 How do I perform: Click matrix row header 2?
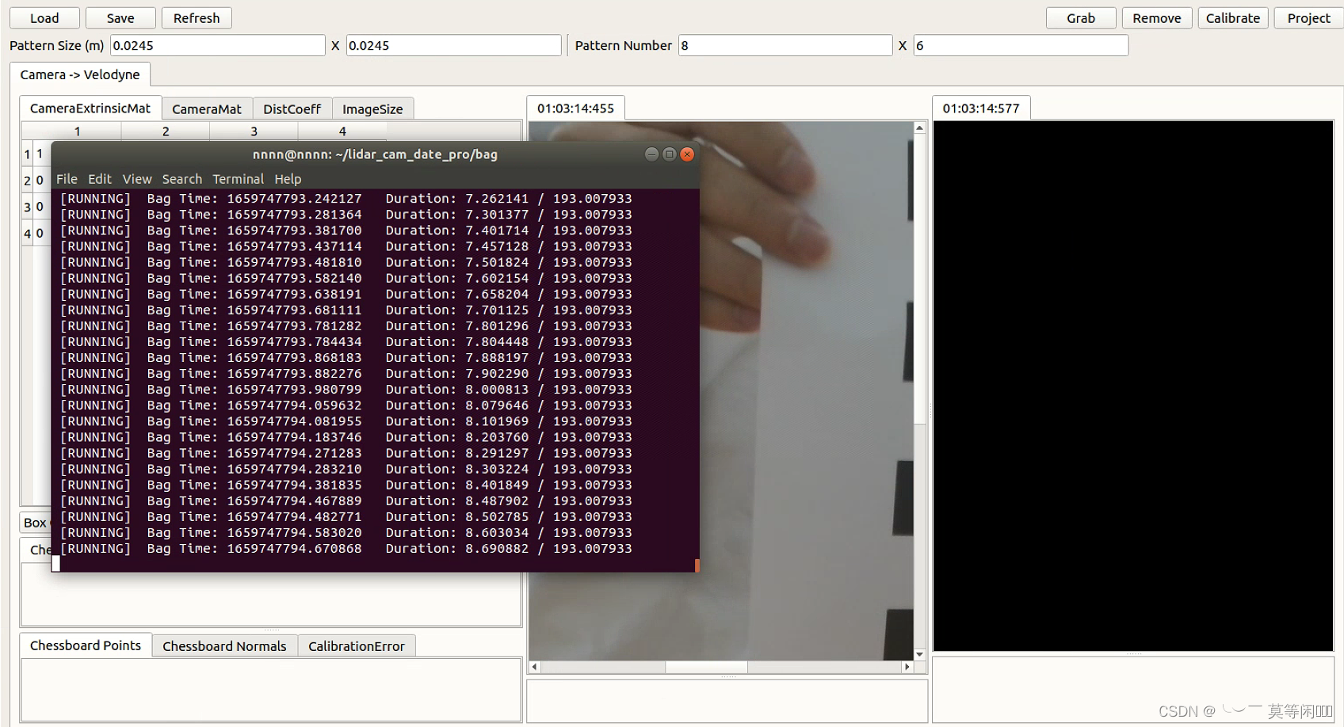point(27,181)
